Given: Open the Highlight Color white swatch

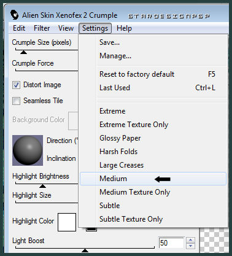Looking at the screenshot, I should tap(67, 222).
